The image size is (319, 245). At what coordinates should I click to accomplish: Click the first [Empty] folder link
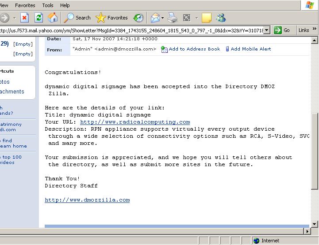(x=23, y=44)
